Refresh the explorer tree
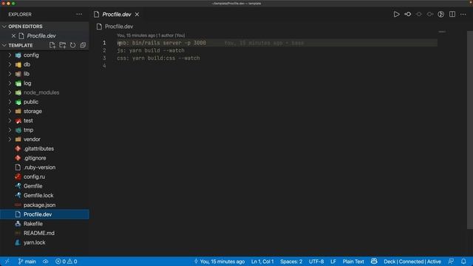 [x=72, y=45]
